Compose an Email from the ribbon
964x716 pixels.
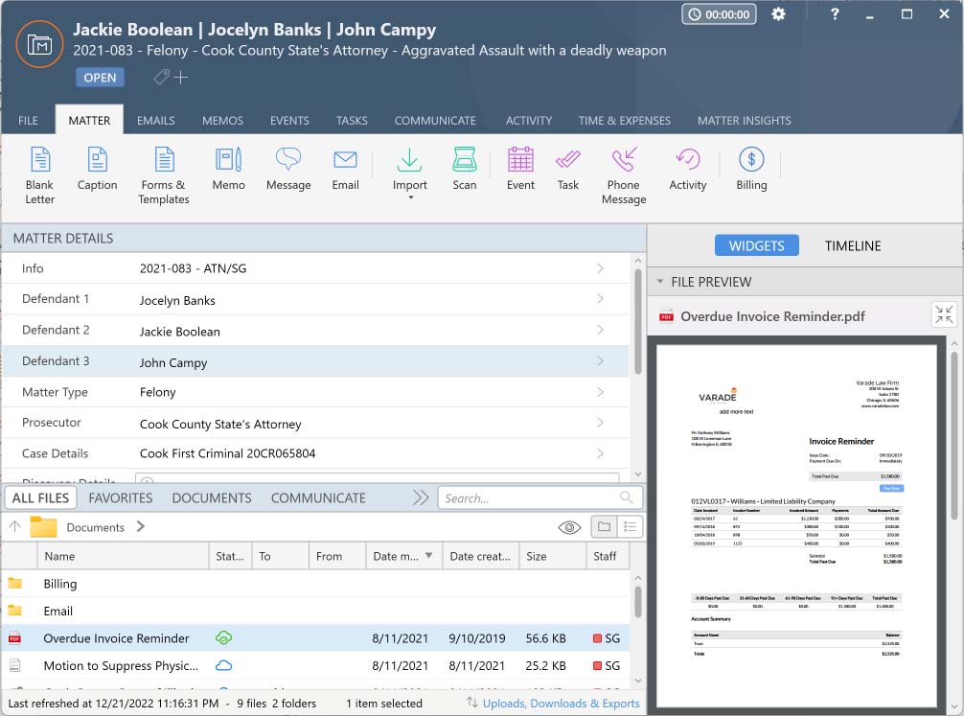345,171
